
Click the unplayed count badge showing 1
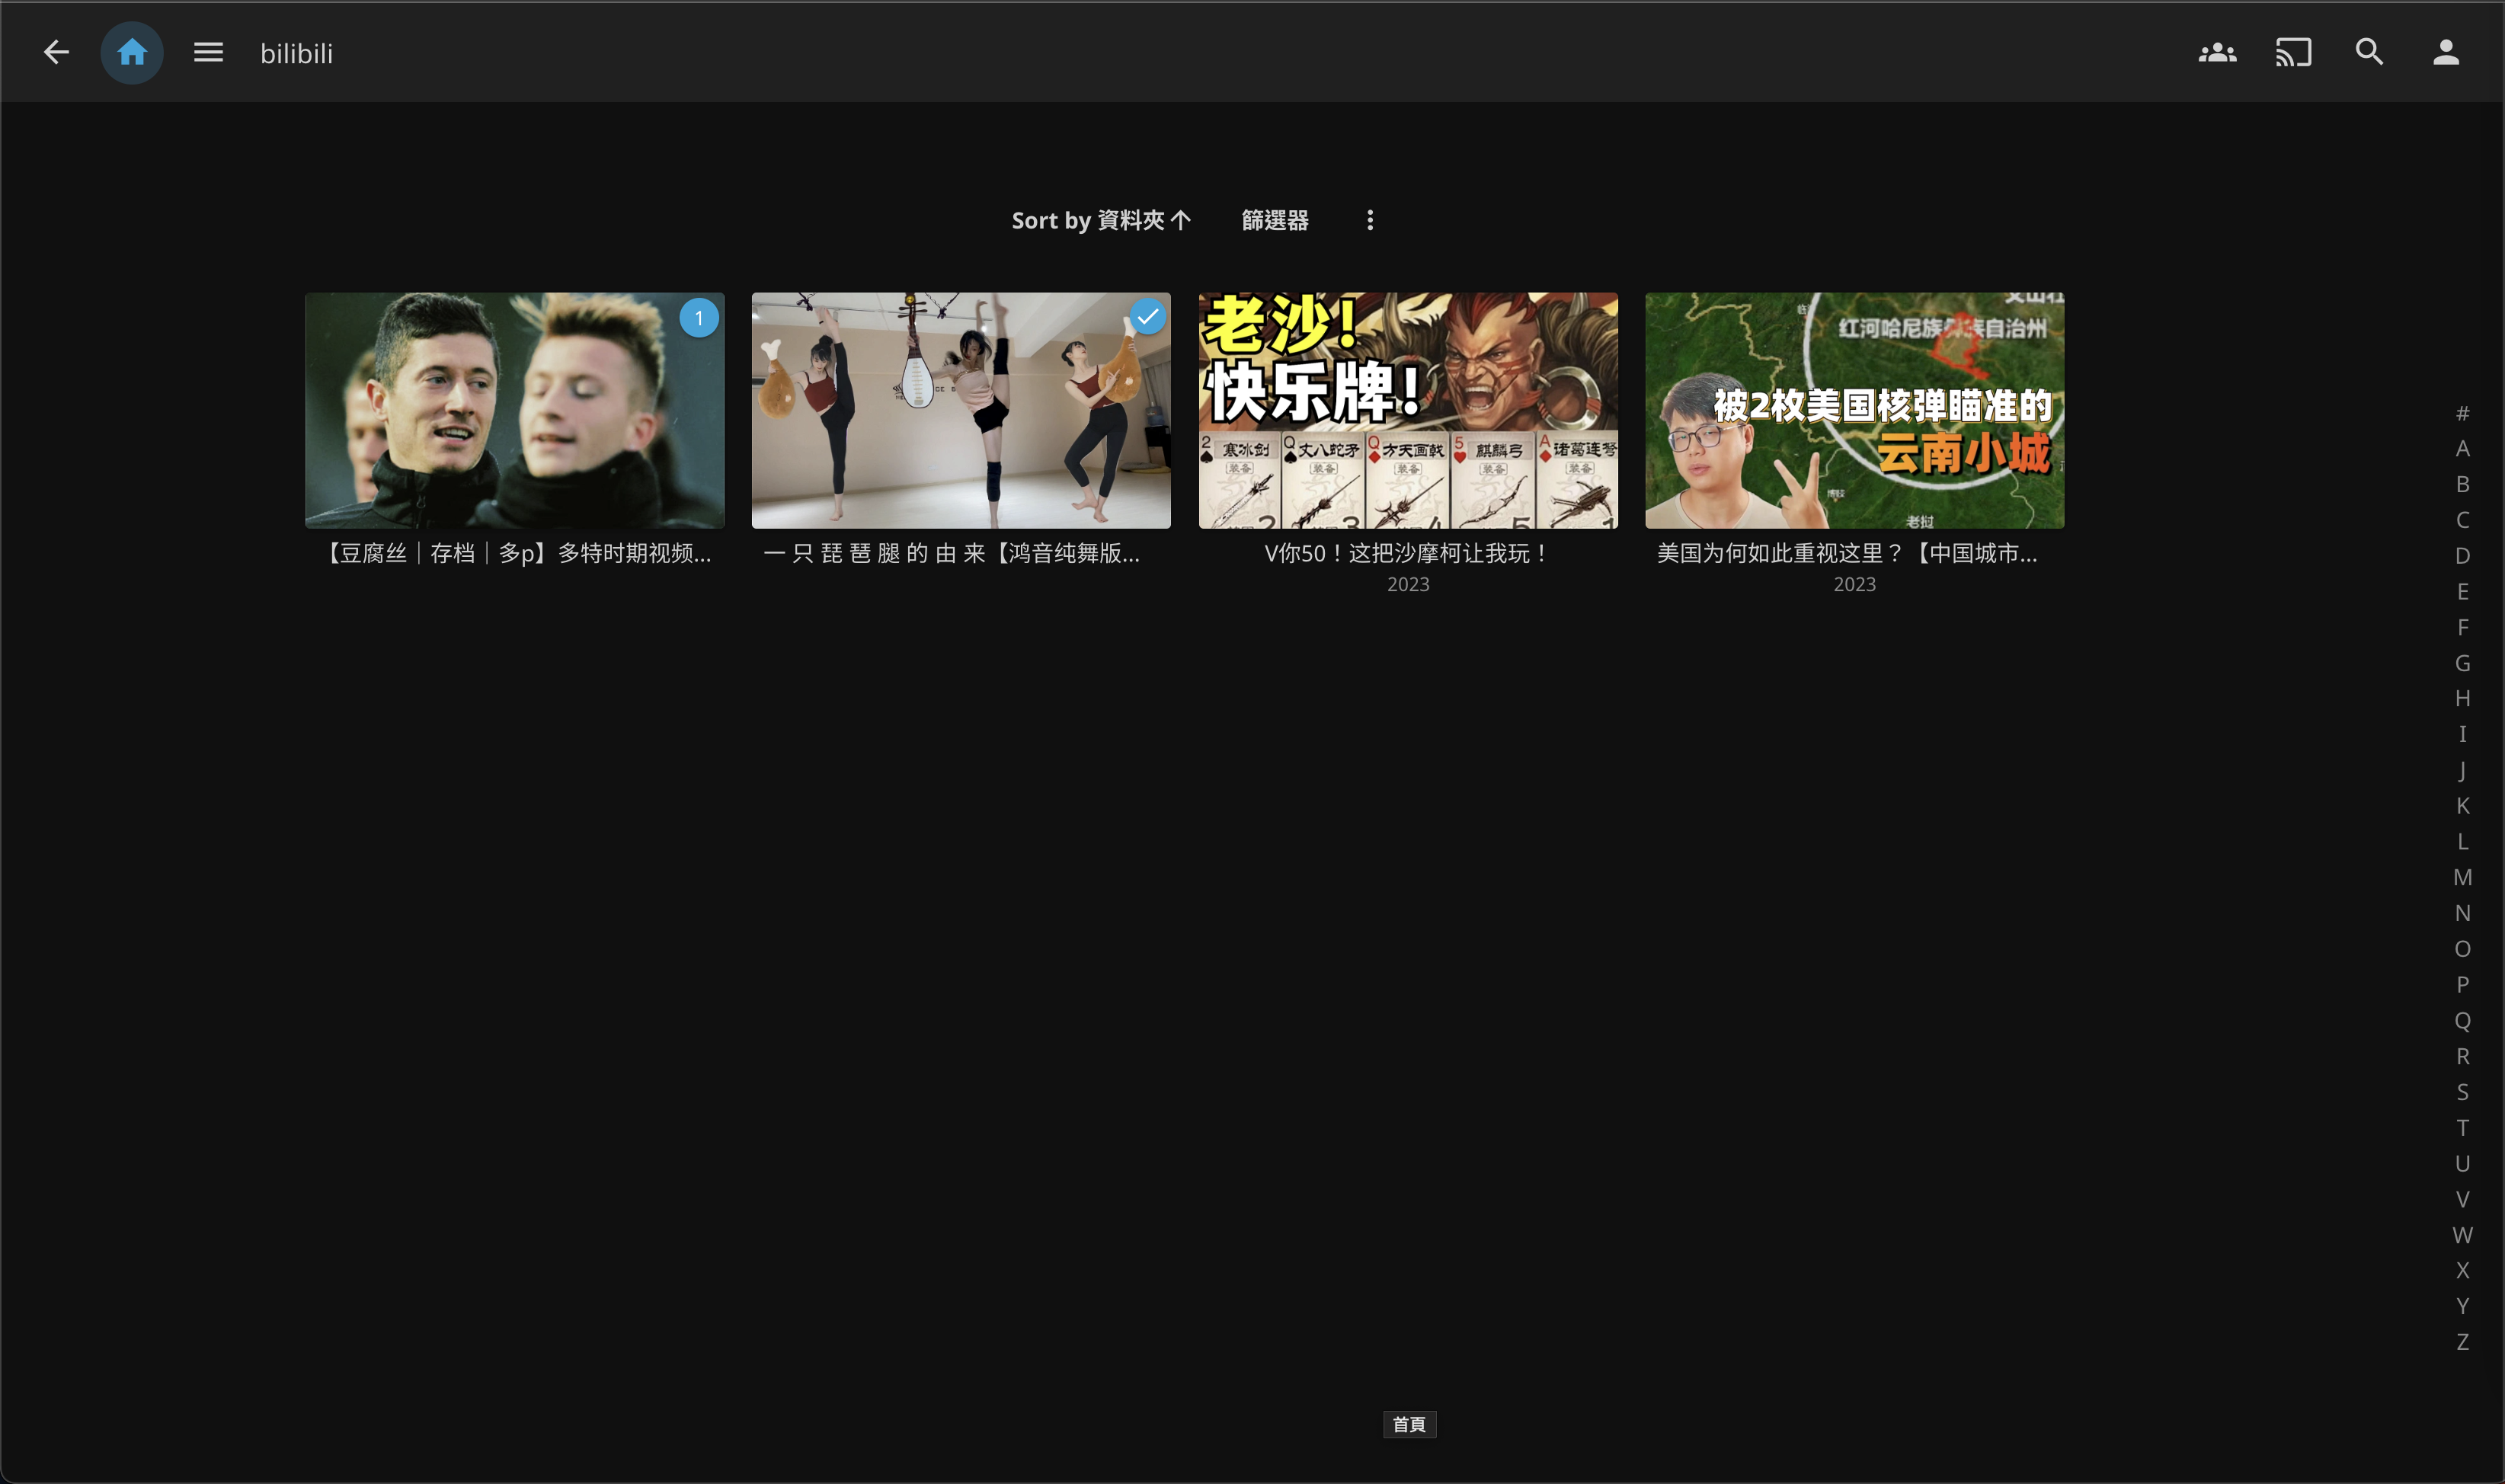[699, 318]
